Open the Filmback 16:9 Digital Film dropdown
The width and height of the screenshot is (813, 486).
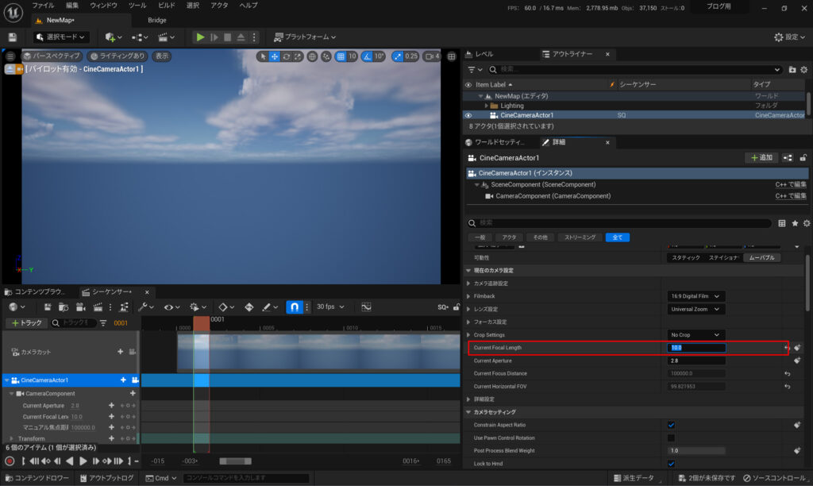[695, 296]
